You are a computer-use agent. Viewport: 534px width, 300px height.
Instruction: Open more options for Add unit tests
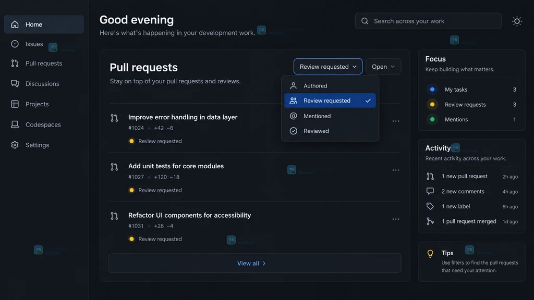click(x=395, y=170)
